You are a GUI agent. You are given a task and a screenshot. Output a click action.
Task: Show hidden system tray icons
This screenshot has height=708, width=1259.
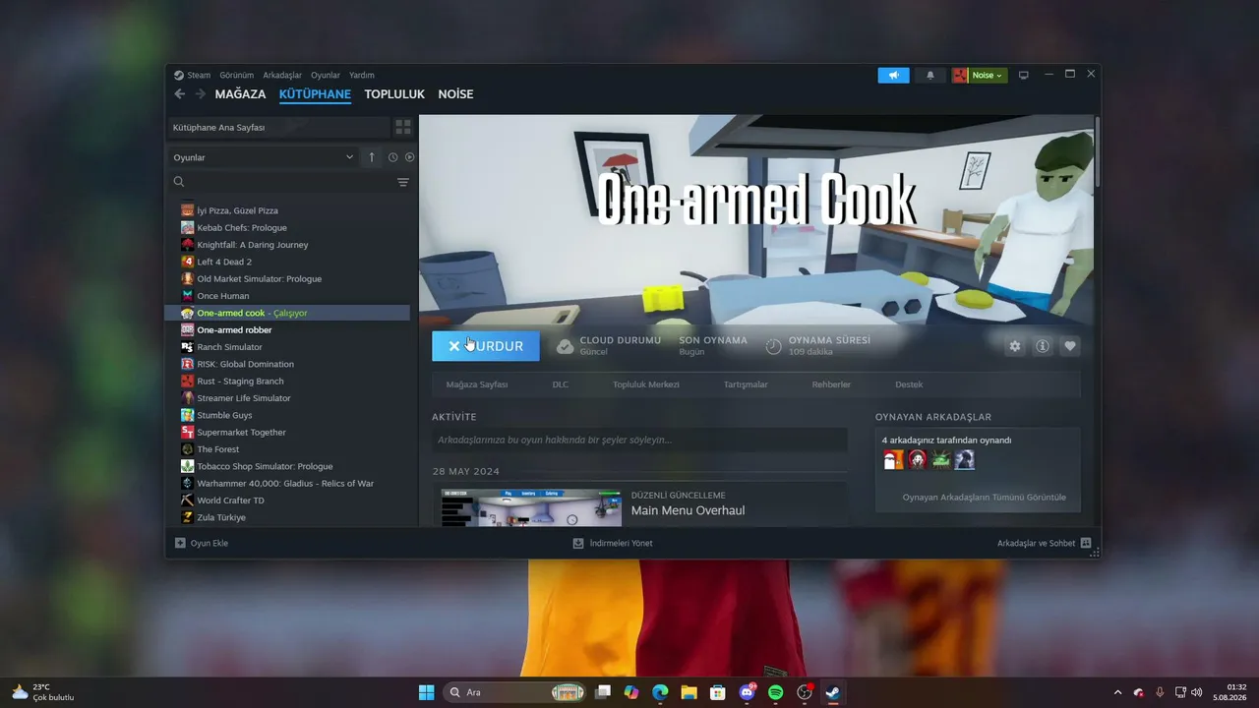(x=1117, y=692)
